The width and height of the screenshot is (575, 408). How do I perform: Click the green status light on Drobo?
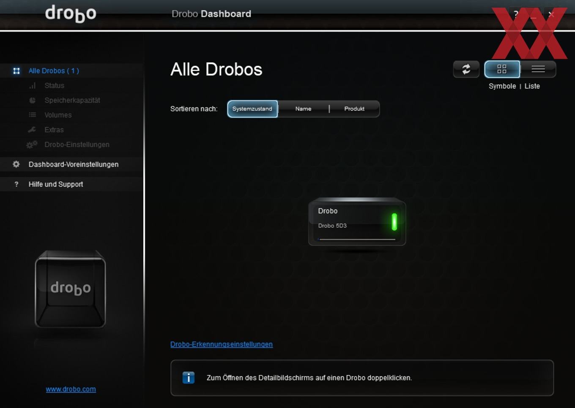tap(394, 222)
